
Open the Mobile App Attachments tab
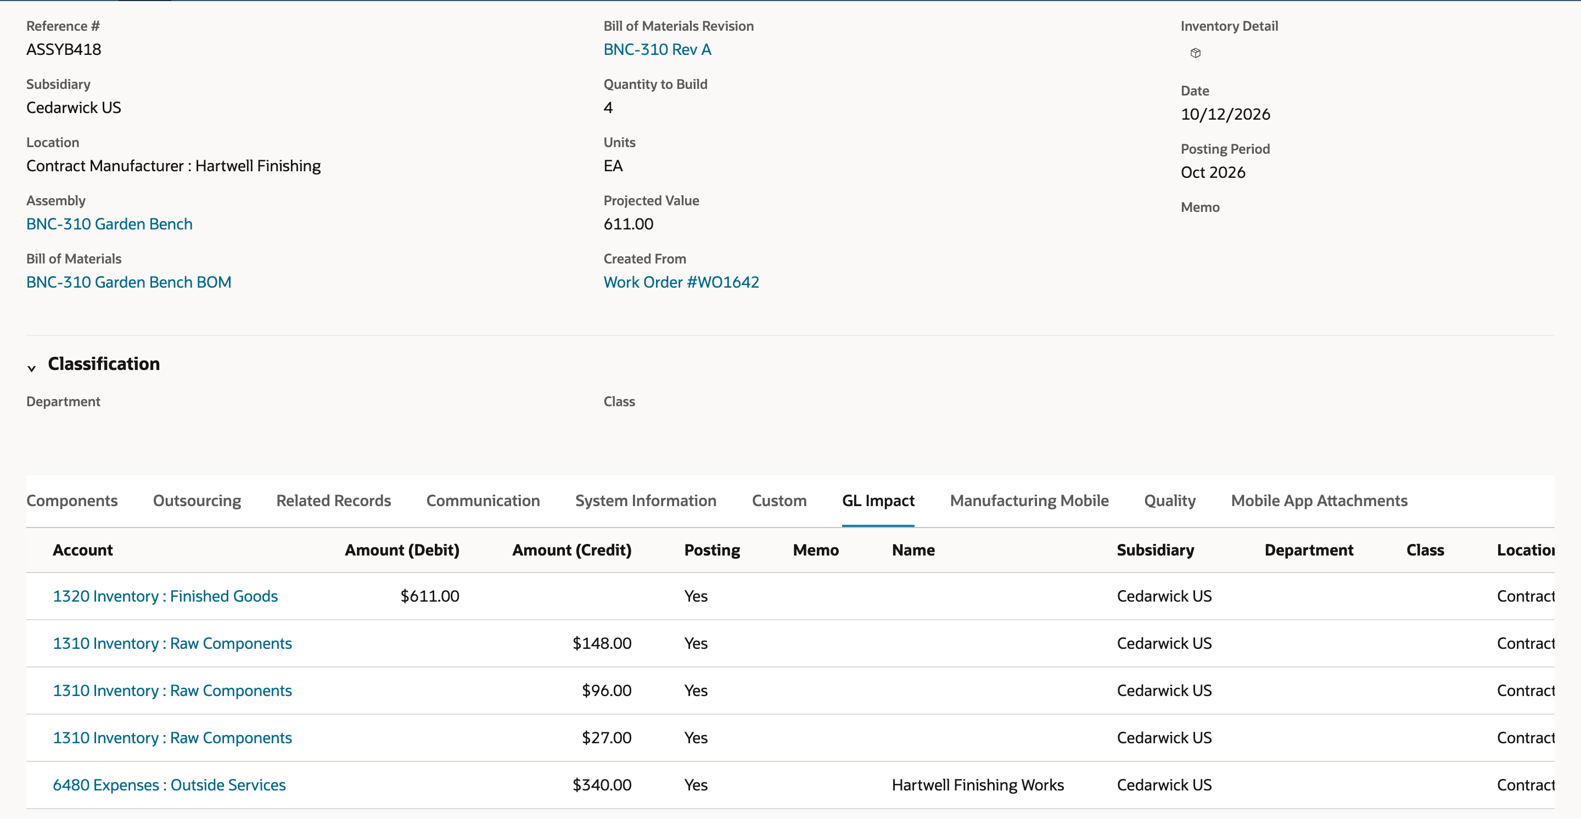(1319, 500)
